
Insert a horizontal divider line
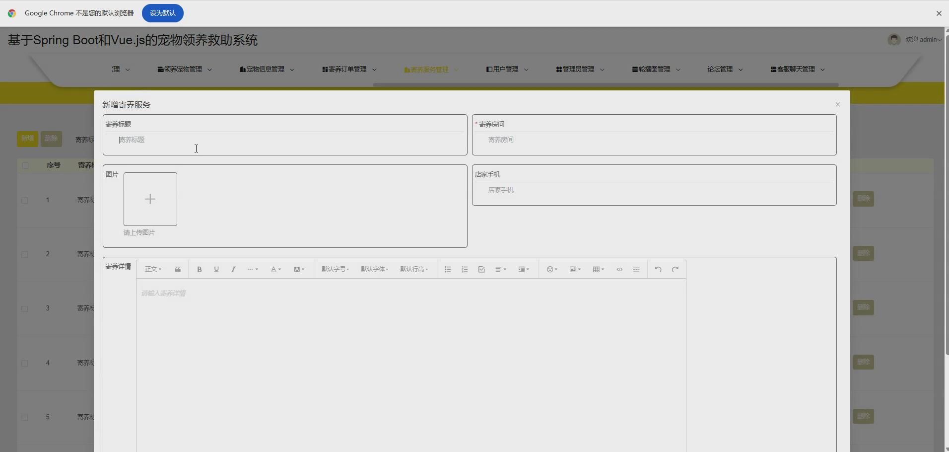pos(636,269)
